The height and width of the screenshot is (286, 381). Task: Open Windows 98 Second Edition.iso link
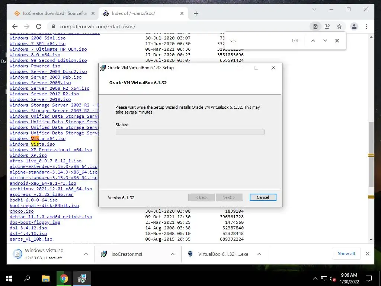(48, 60)
